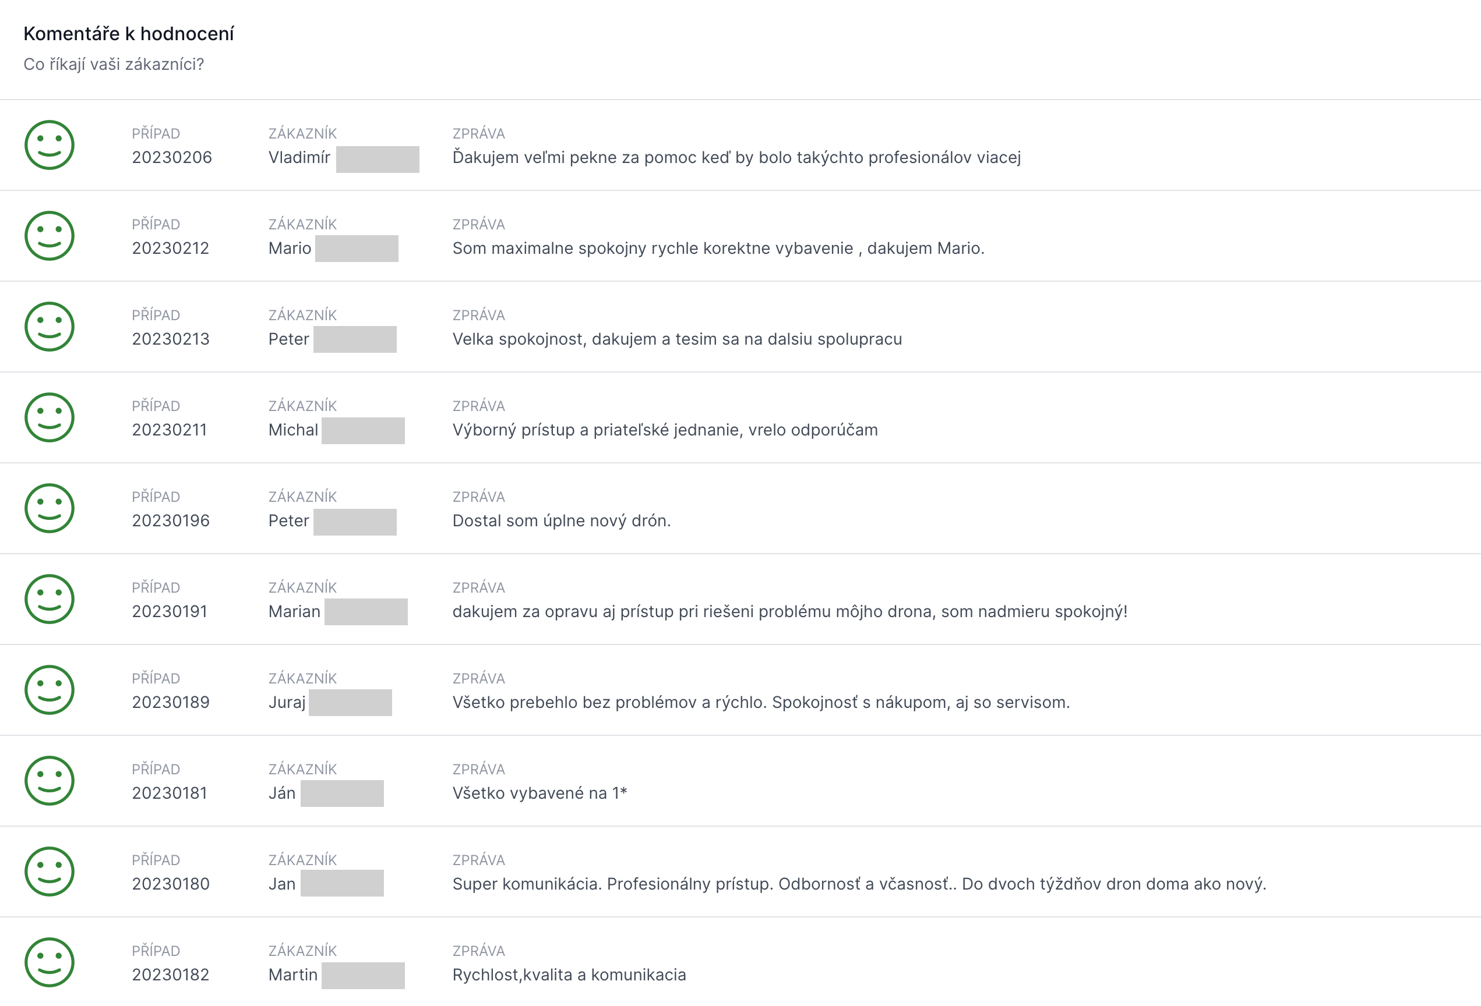Click the smiley icon in Martin's row
Viewport: 1481px width, 1006px height.
pos(49,962)
